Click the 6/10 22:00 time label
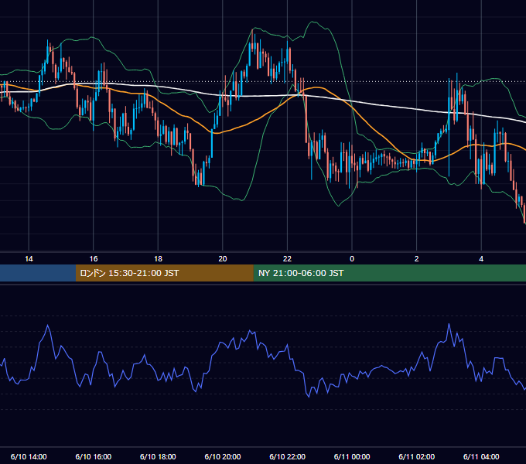The height and width of the screenshot is (464, 526). [287, 456]
